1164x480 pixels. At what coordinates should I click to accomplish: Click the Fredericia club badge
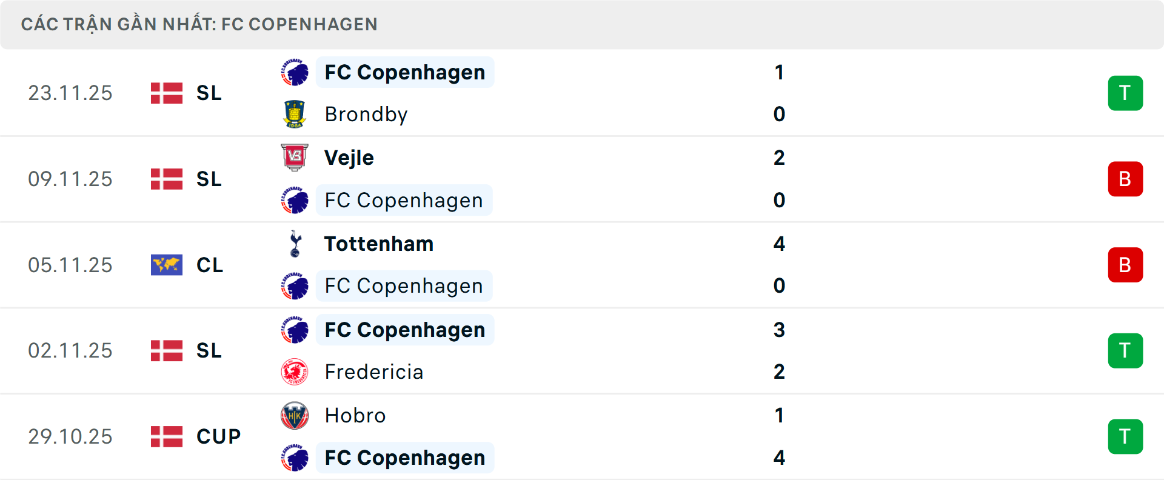coord(295,372)
